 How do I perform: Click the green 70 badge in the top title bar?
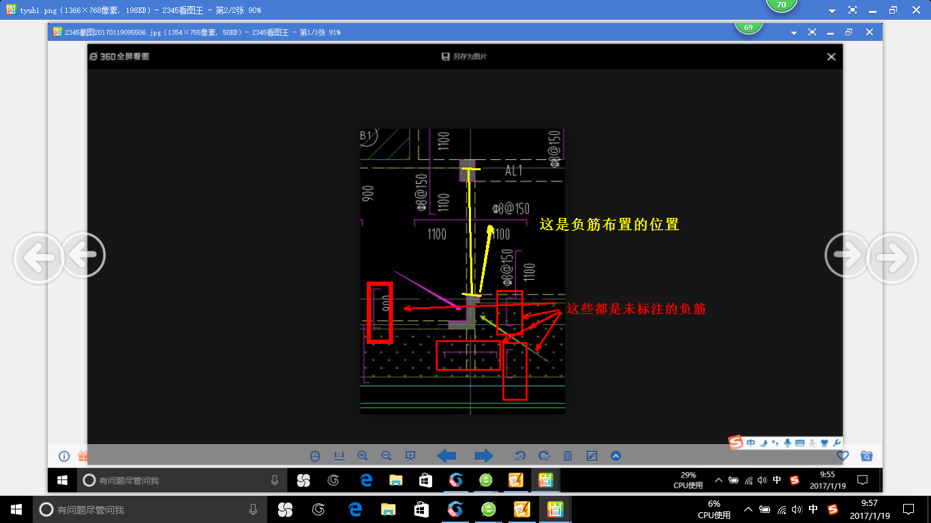[x=781, y=5]
